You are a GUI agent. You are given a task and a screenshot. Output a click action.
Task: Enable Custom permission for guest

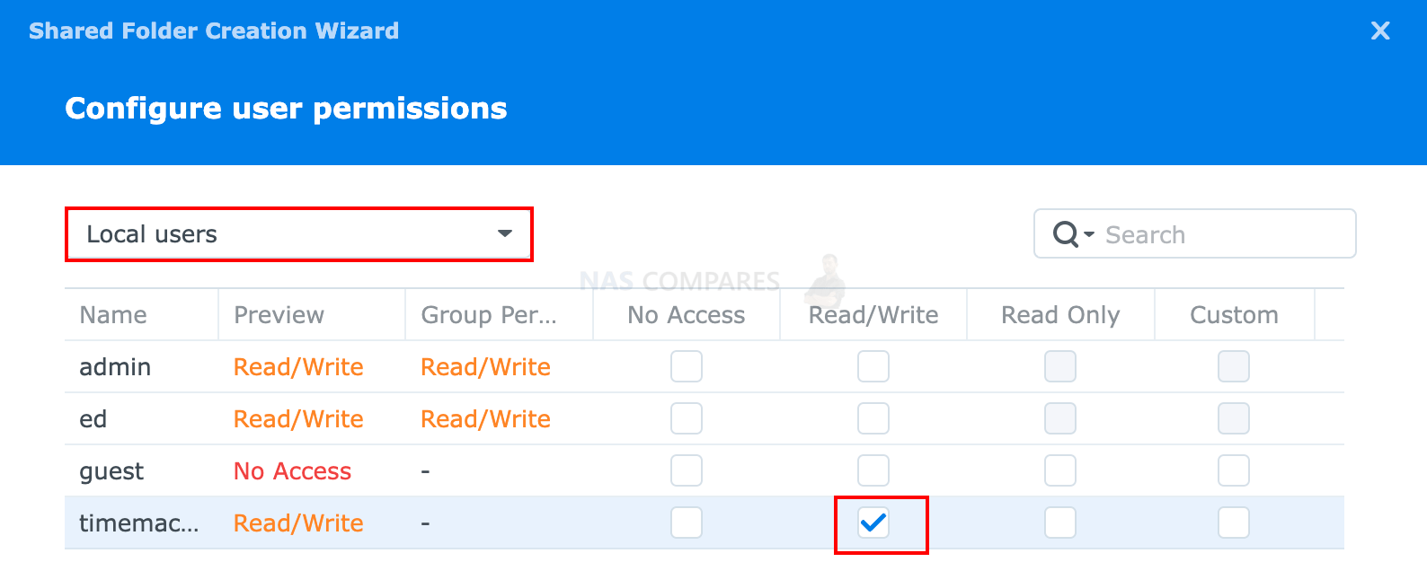coord(1232,470)
